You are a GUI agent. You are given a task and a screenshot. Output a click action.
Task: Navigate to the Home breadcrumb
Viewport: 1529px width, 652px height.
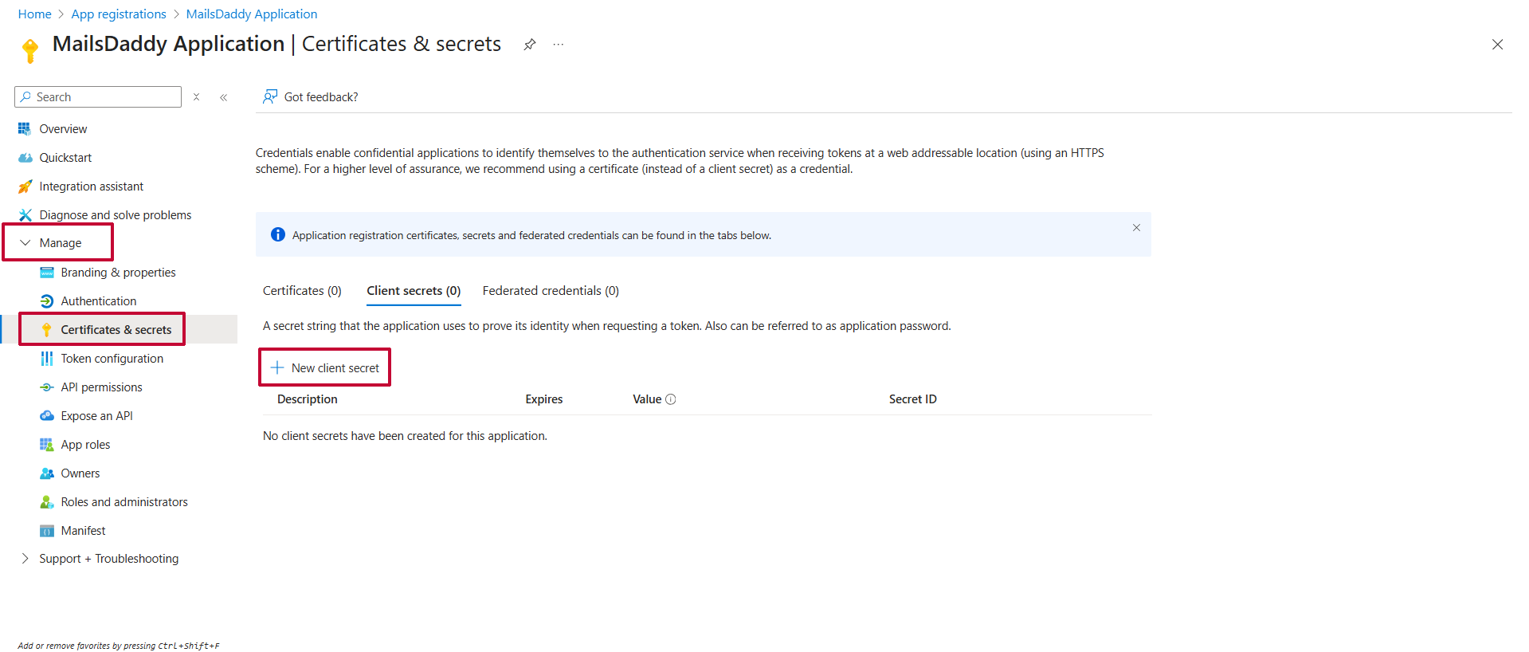point(34,14)
